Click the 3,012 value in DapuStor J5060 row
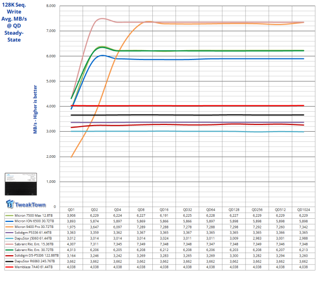318x291 pixels. coord(71,238)
